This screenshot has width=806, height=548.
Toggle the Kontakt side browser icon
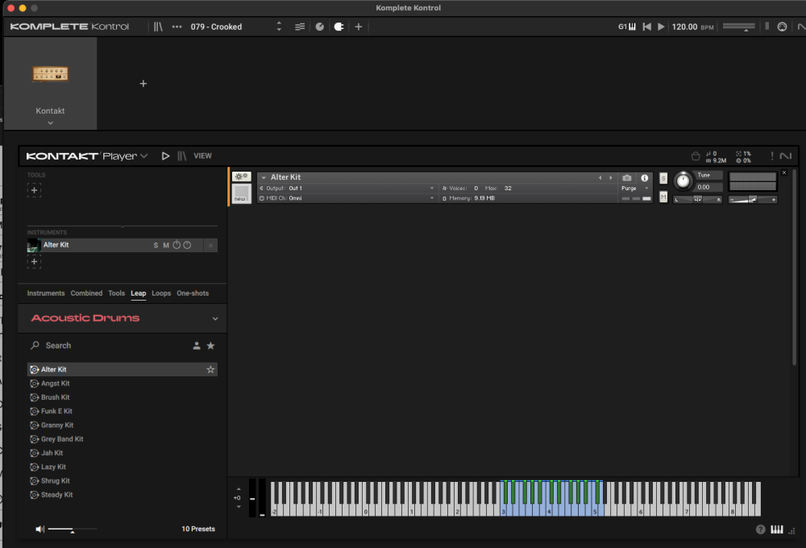[182, 156]
